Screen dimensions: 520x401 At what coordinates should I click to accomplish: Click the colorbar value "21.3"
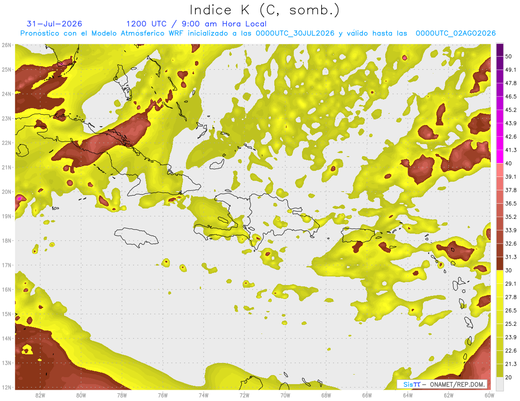pyautogui.click(x=511, y=364)
